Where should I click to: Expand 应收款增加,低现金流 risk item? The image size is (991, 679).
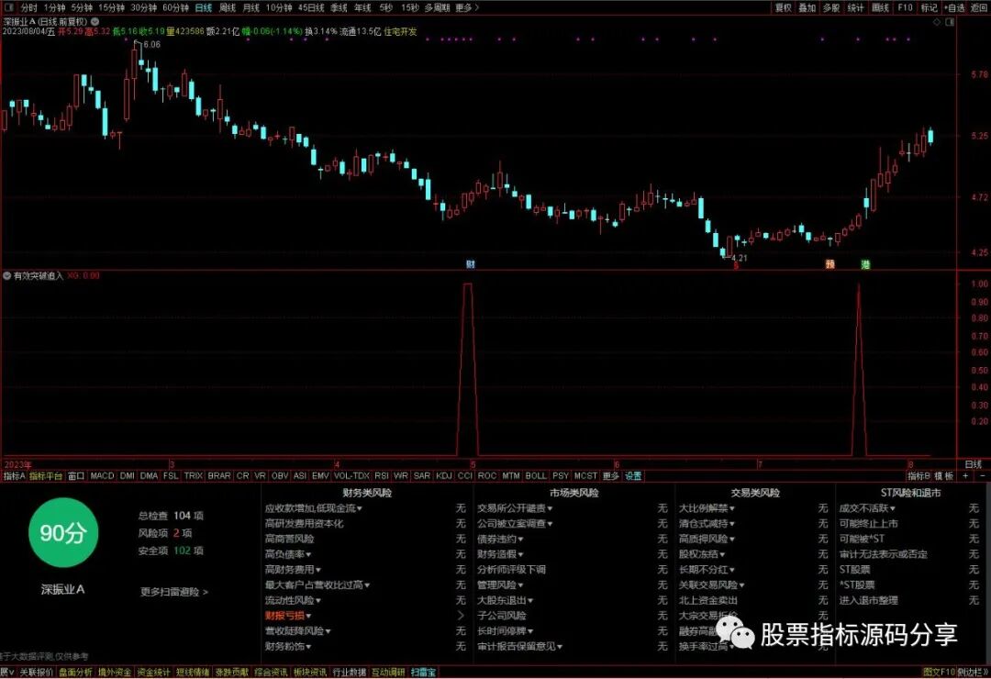tap(314, 508)
